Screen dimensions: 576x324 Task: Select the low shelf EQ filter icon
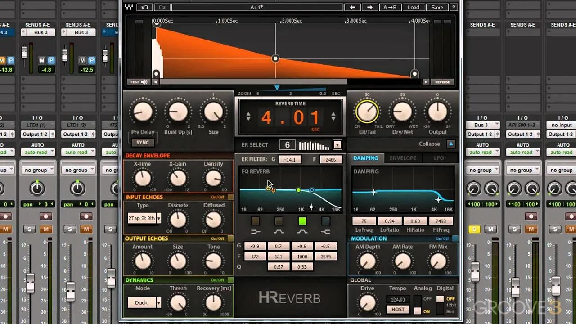[256, 232]
